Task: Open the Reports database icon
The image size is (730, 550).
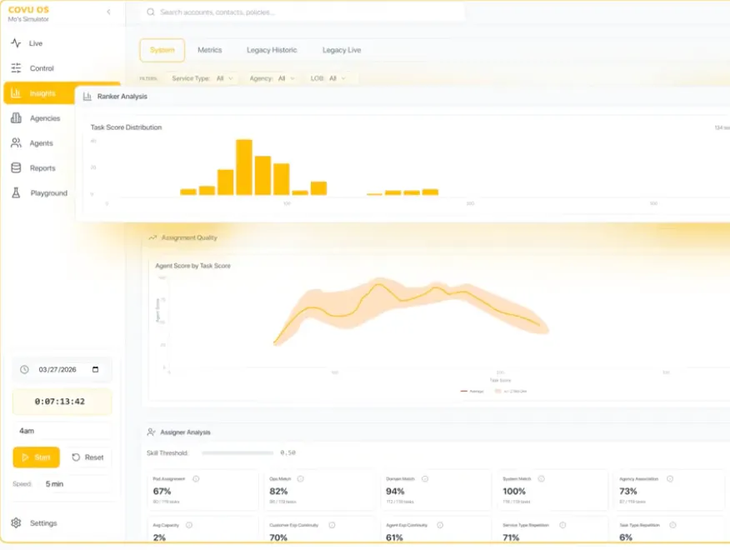Action: tap(16, 167)
